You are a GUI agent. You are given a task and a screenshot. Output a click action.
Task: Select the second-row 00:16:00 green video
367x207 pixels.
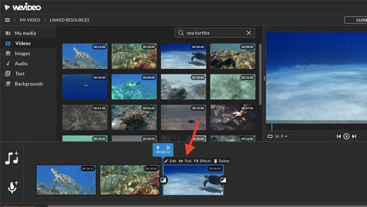coord(233,87)
